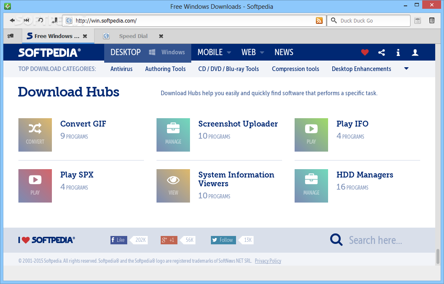Switch to the Speed Dial tab
The height and width of the screenshot is (284, 444).
[x=133, y=36]
